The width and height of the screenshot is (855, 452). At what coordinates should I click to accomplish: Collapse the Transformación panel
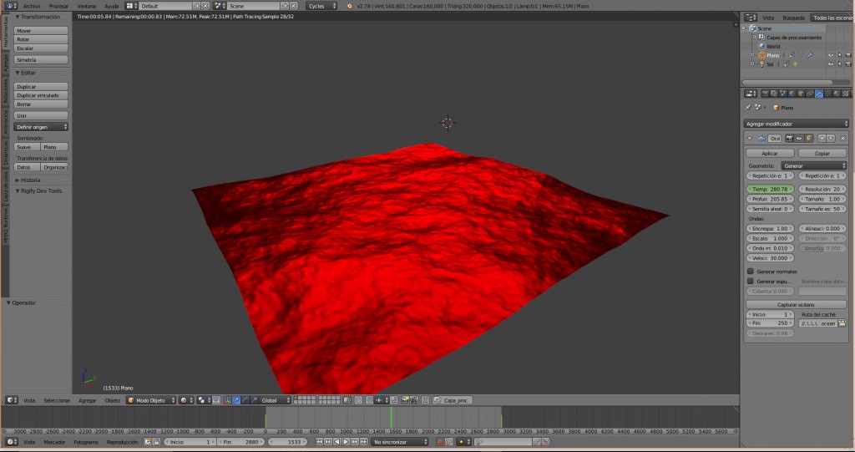[18, 17]
